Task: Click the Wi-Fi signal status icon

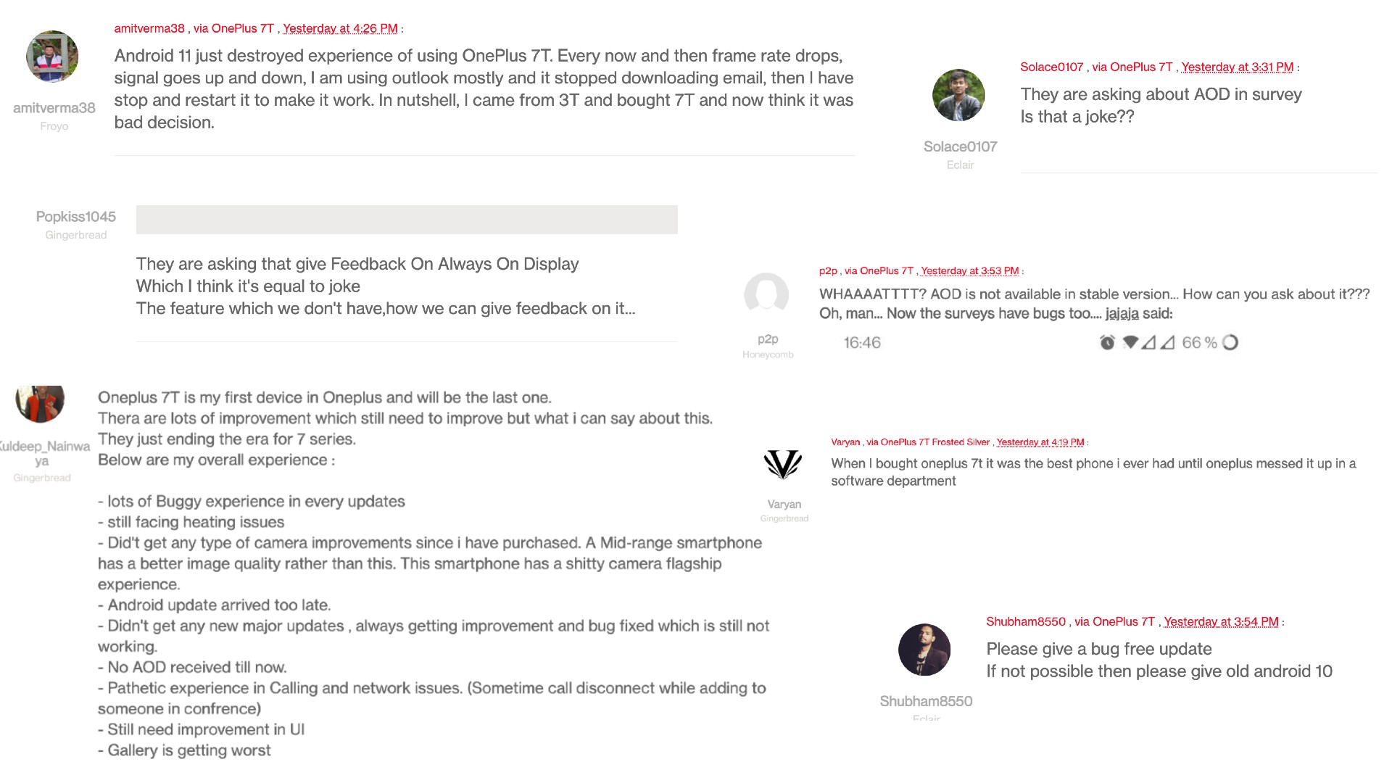Action: [1130, 342]
